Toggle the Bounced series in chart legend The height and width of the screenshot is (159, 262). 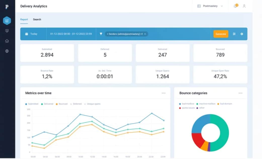coord(62,104)
